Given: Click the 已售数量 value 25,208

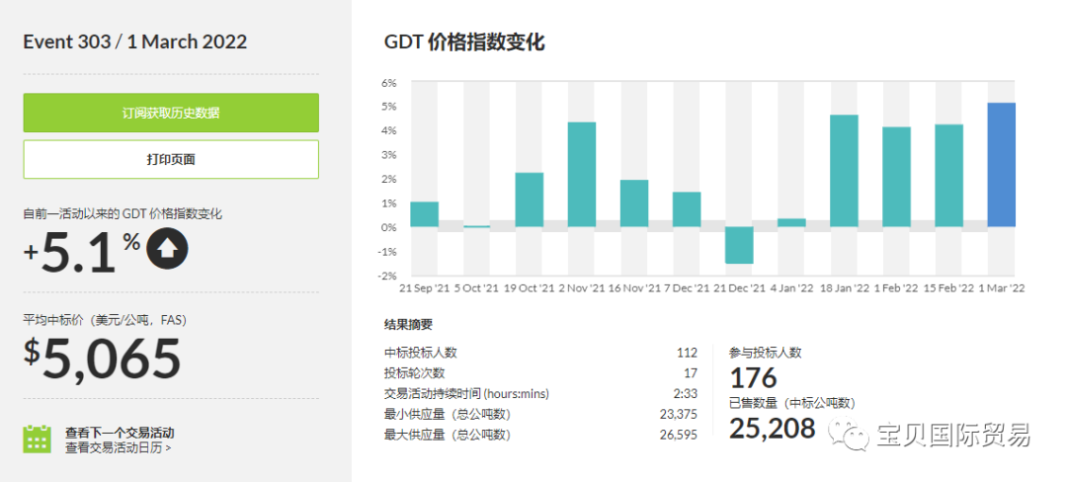Looking at the screenshot, I should [773, 429].
